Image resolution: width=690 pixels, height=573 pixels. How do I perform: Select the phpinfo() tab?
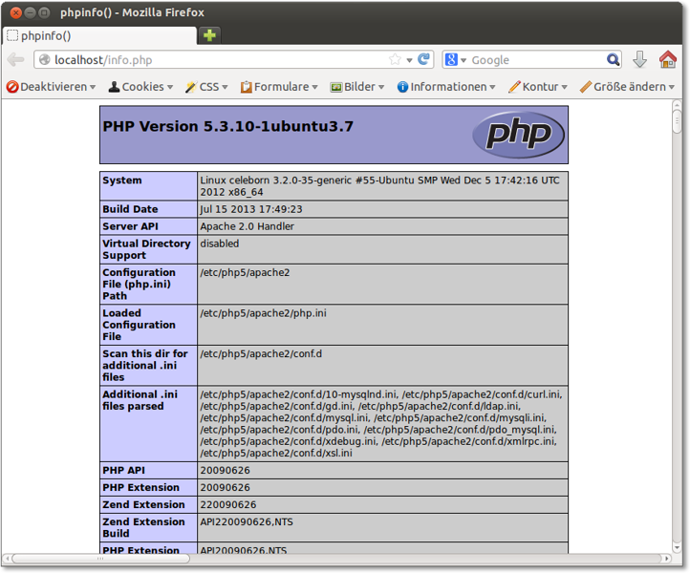pos(96,35)
